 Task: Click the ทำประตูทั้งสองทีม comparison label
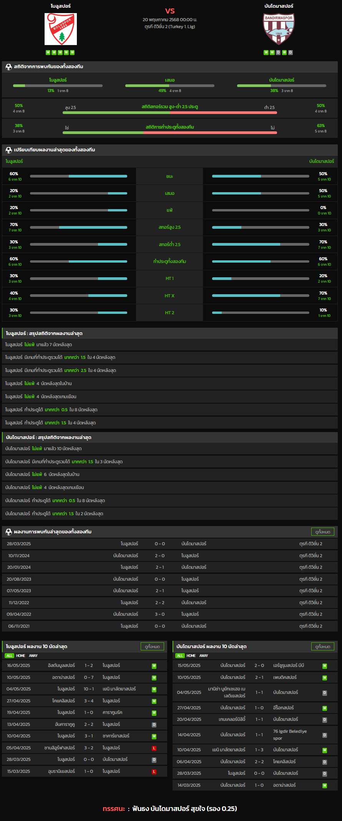tap(169, 261)
